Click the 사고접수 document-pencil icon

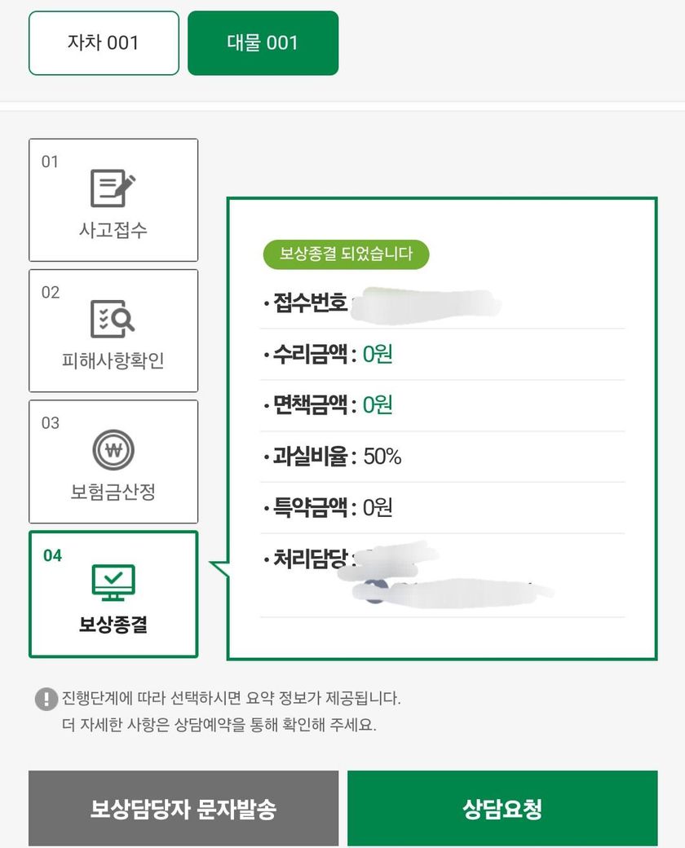click(x=113, y=188)
